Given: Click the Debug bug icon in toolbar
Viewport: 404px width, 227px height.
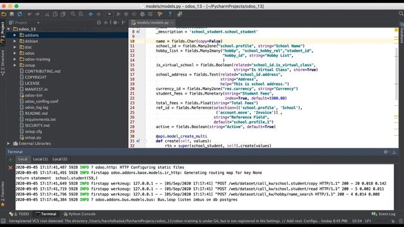Looking at the screenshot, I should coord(126,14).
